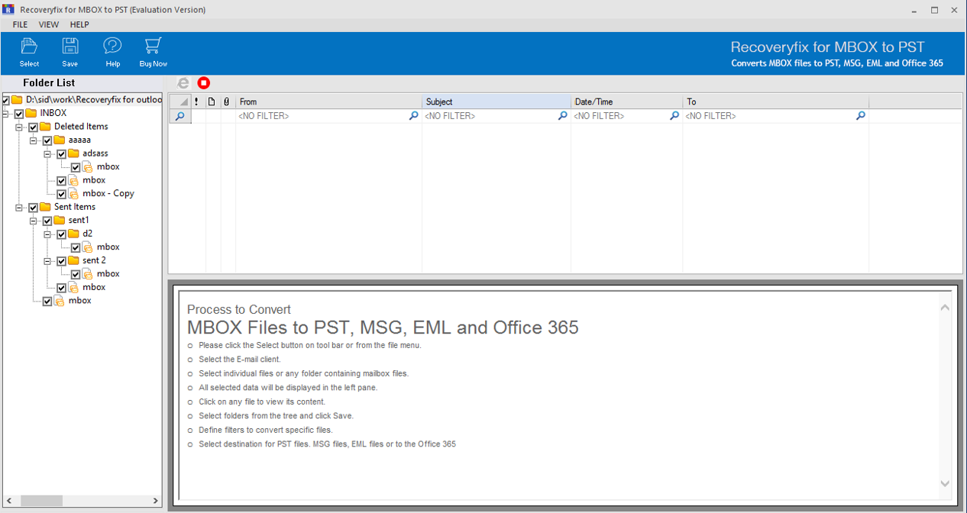The height and width of the screenshot is (513, 967).
Task: Select the 'sent 2' folder label
Action: point(95,260)
